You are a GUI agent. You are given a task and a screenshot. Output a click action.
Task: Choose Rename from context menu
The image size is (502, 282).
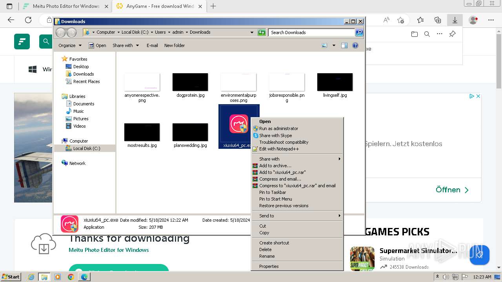297,256
